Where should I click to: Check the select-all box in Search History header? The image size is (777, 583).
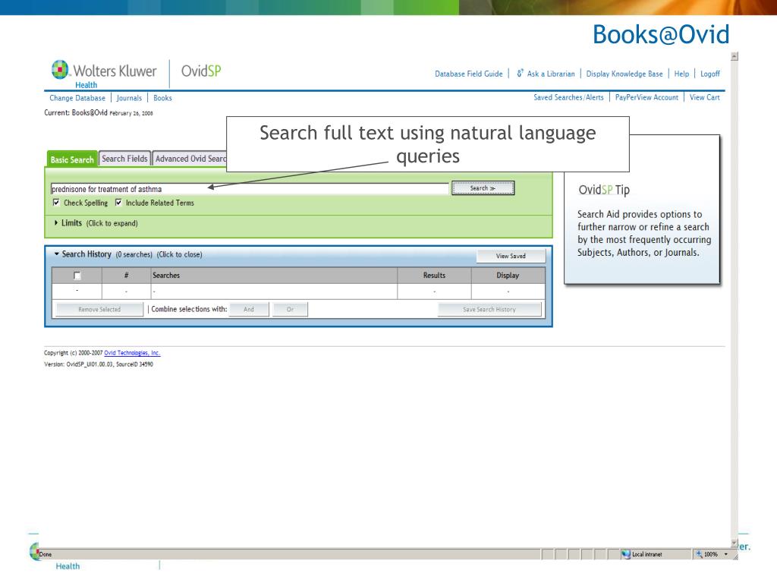(77, 276)
